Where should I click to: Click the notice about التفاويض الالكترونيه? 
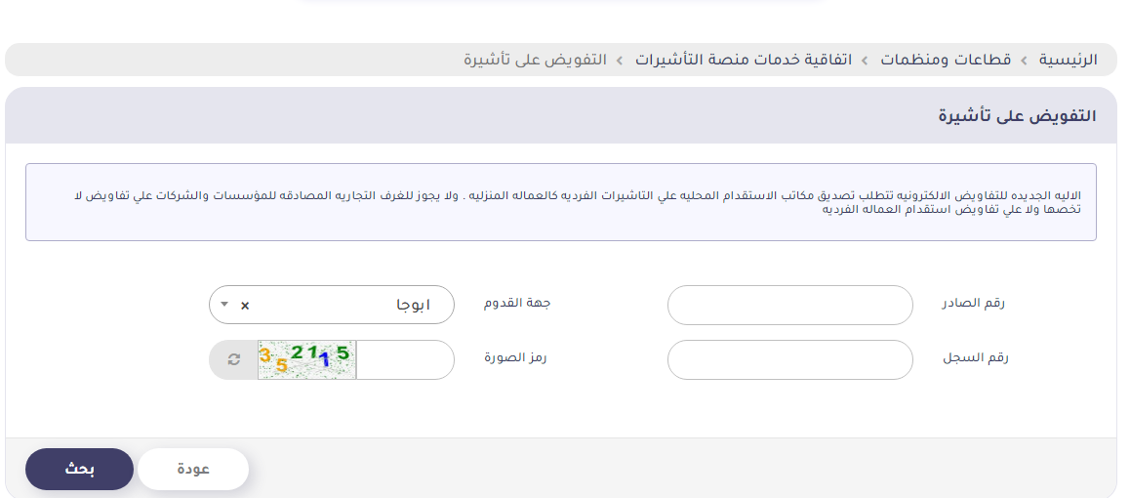click(561, 202)
